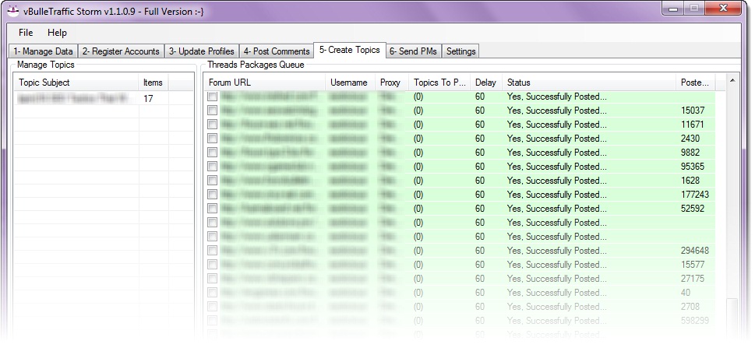Toggle checkbox for row with posted 95365
The width and height of the screenshot is (755, 348).
[213, 167]
